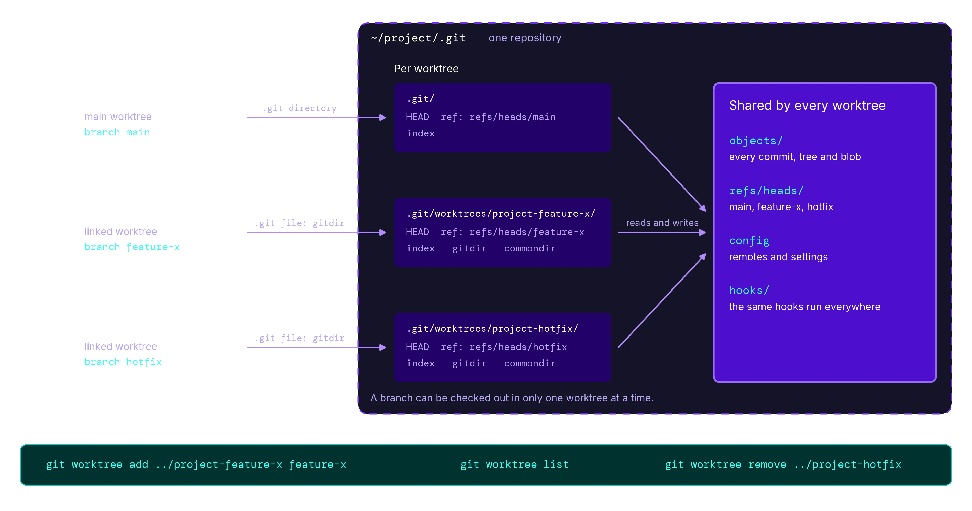Click the 'objects/' entry
Viewport: 972px width, 511px height.
pyautogui.click(x=756, y=141)
